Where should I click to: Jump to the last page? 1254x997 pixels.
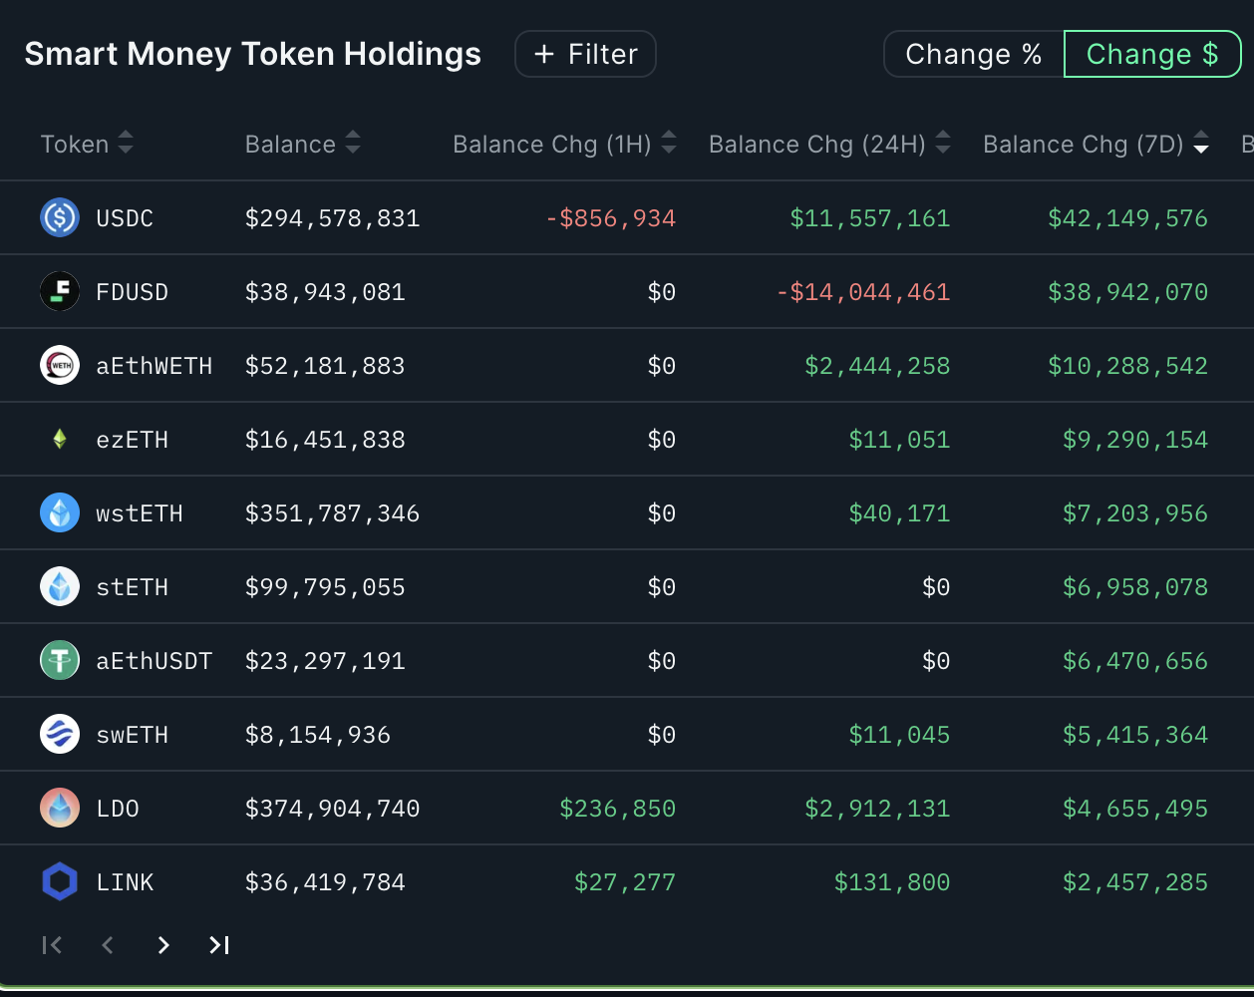pyautogui.click(x=219, y=945)
